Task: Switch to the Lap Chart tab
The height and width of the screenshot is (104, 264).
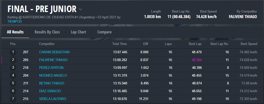Action: tap(78, 32)
